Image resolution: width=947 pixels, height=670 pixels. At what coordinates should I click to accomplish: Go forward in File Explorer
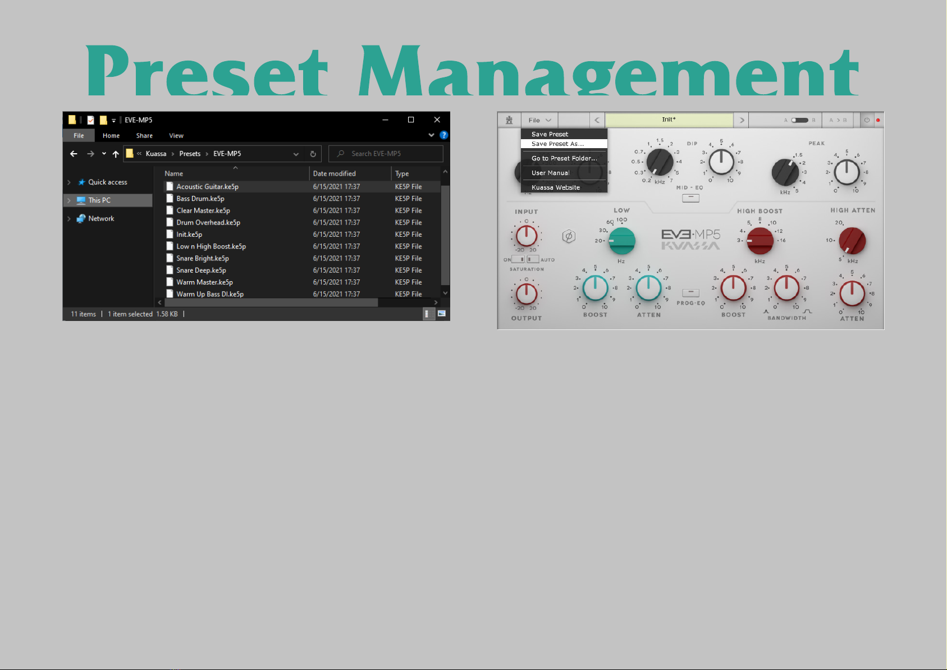(x=90, y=154)
